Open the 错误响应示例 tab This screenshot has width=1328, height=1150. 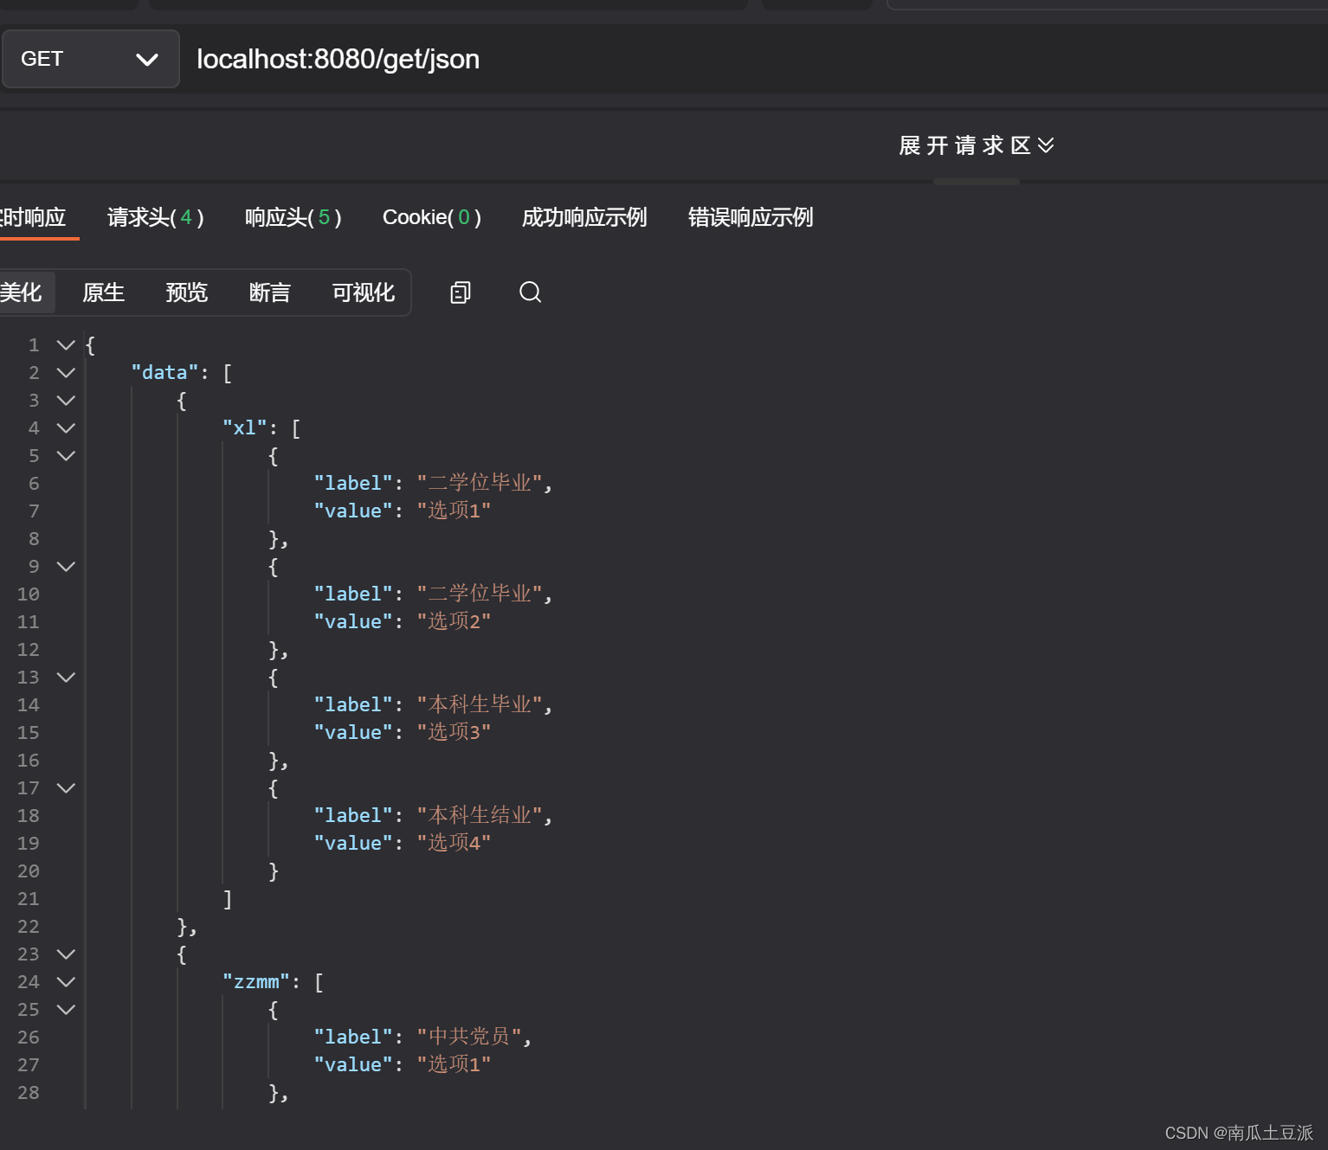coord(751,217)
